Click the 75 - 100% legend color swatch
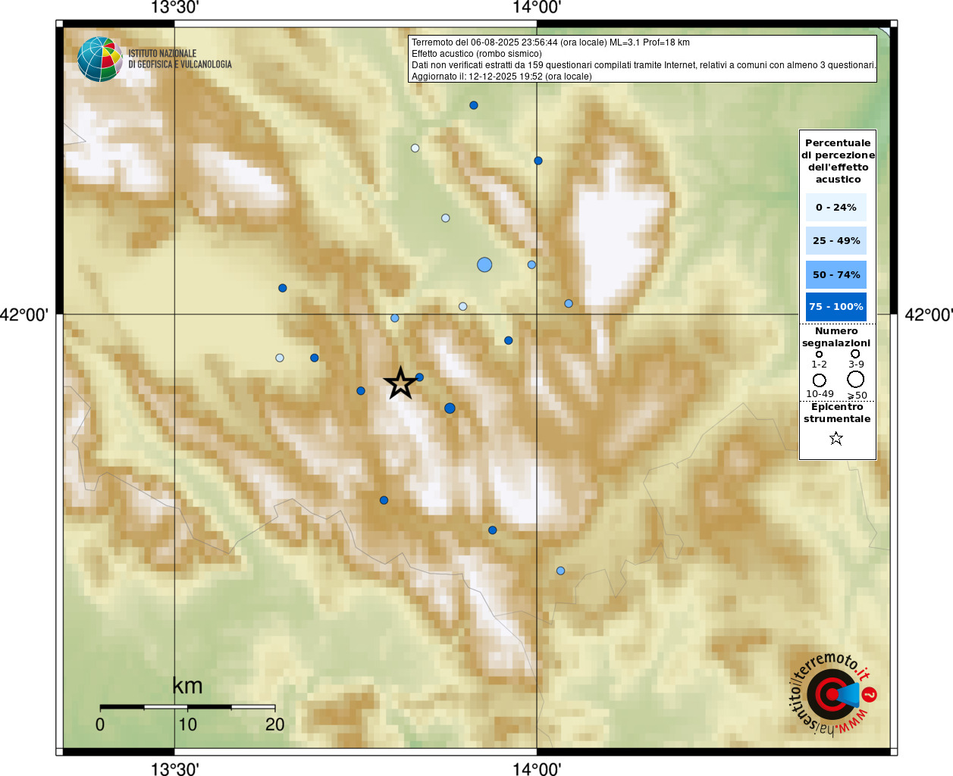This screenshot has width=953, height=776. click(836, 306)
